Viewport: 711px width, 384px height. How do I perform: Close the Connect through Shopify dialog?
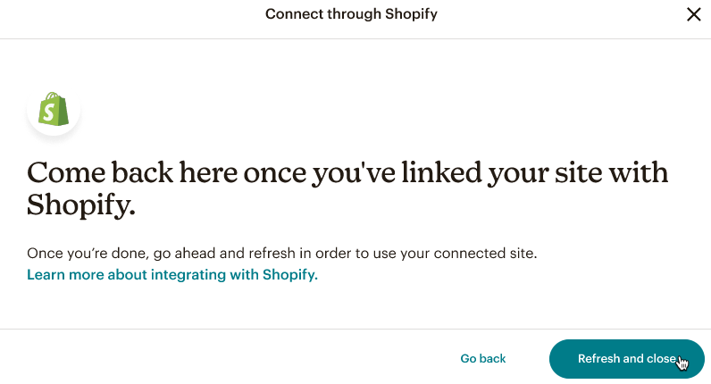(x=693, y=14)
